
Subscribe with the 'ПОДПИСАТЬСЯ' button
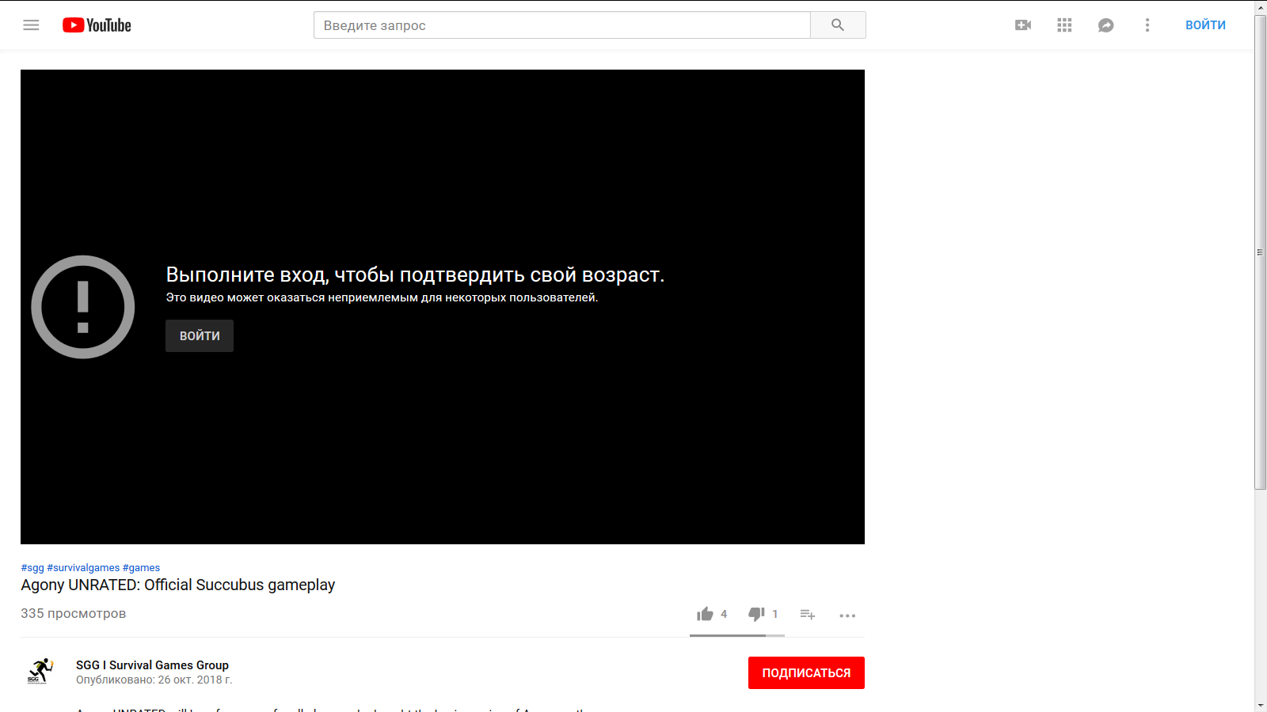[806, 672]
